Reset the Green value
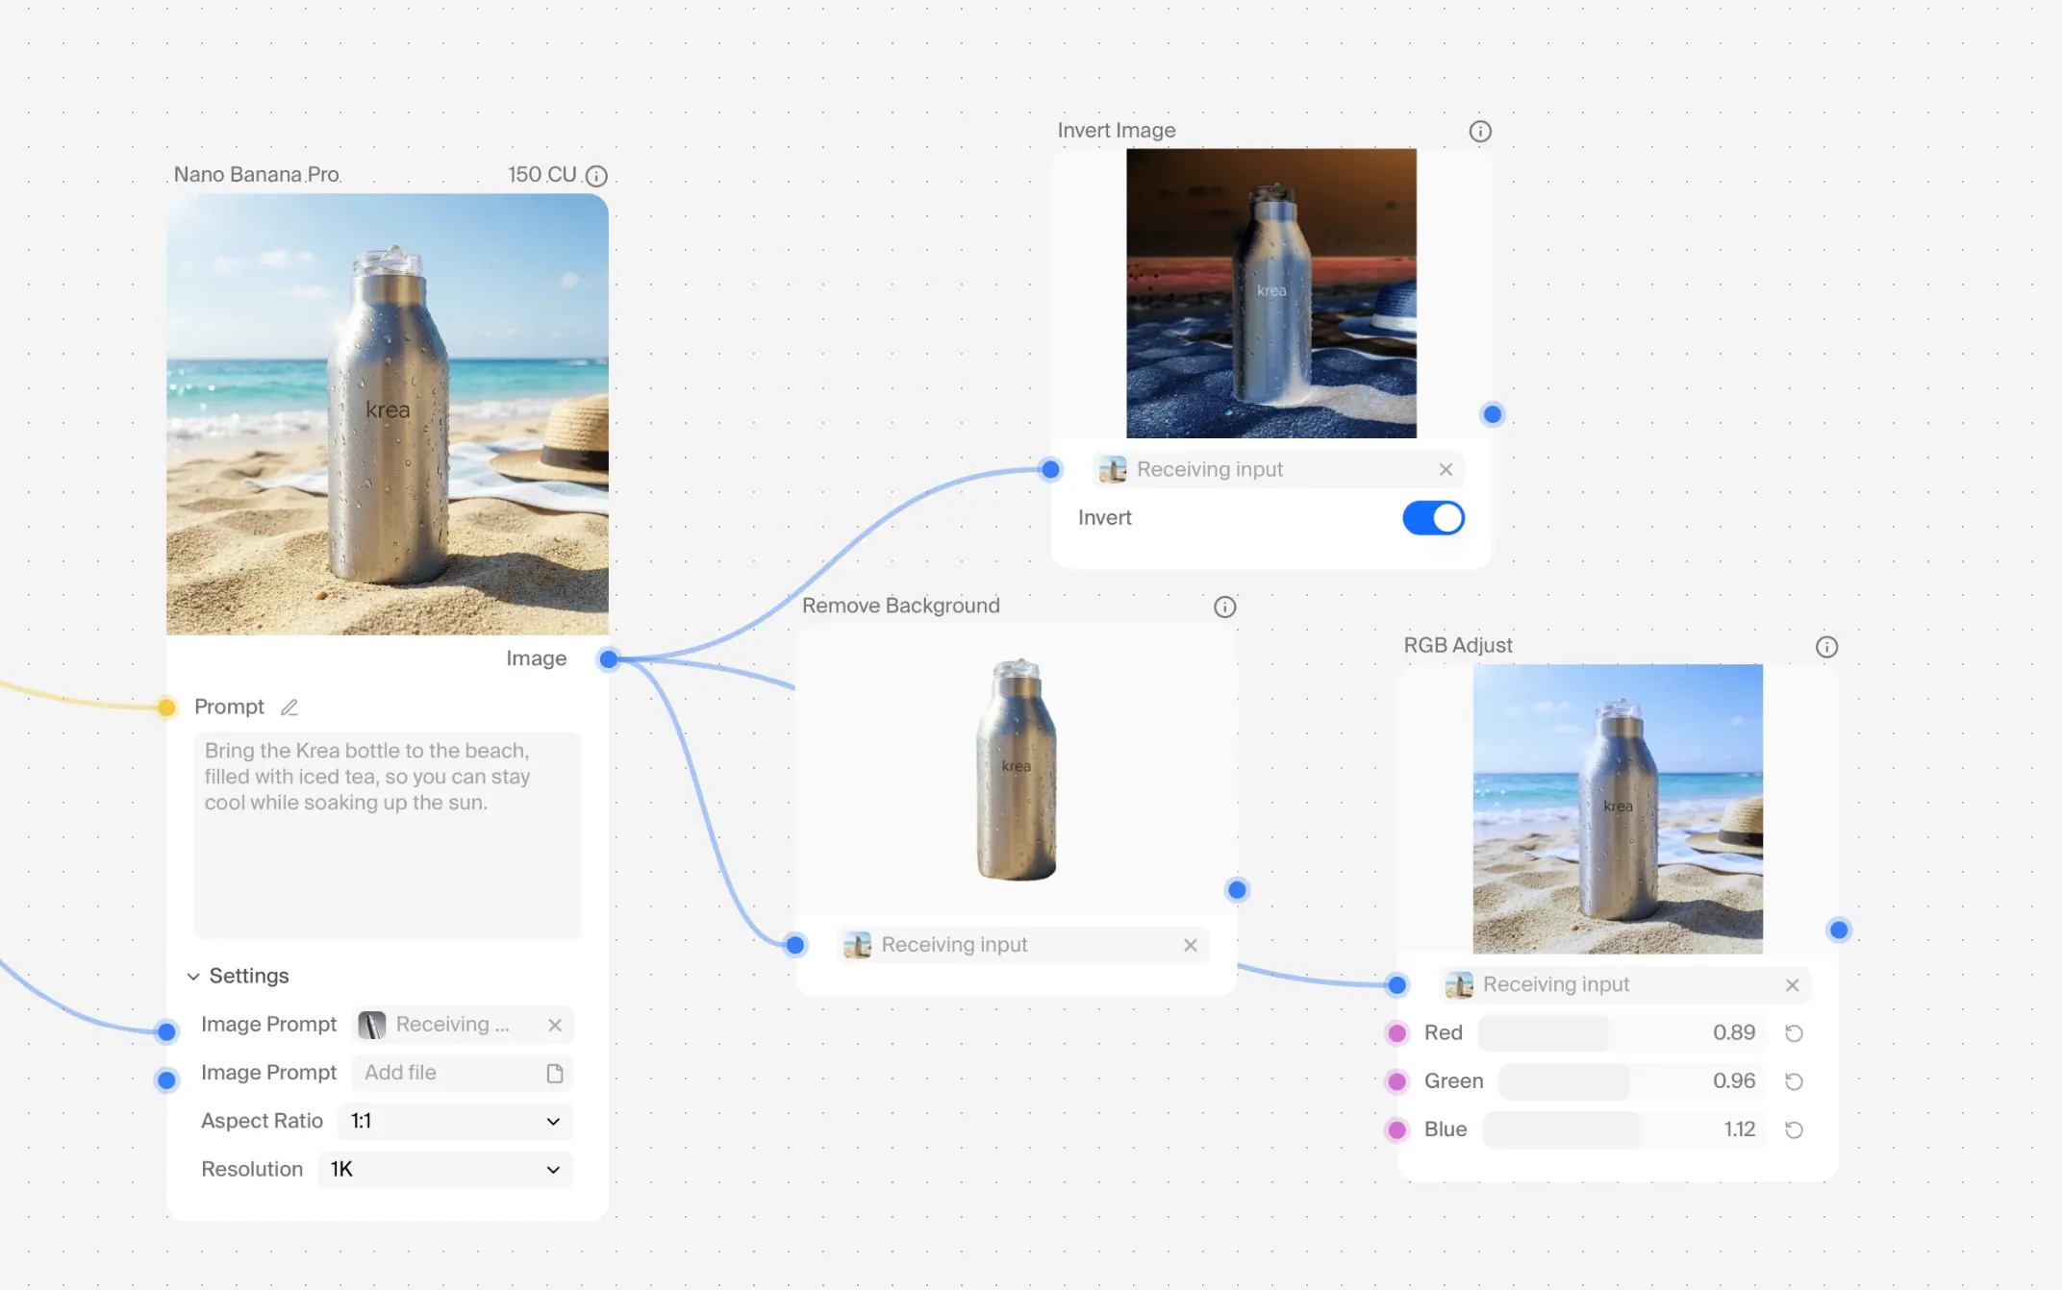Screen dimensions: 2062x1290 (1794, 1081)
